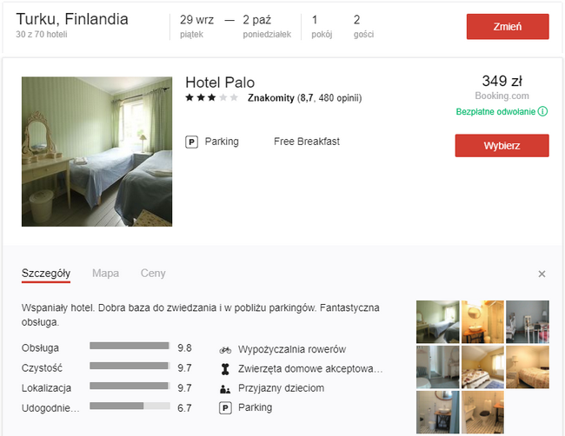Image resolution: width=565 pixels, height=436 pixels.
Task: Click the bicycle rental icon
Action: [225, 350]
